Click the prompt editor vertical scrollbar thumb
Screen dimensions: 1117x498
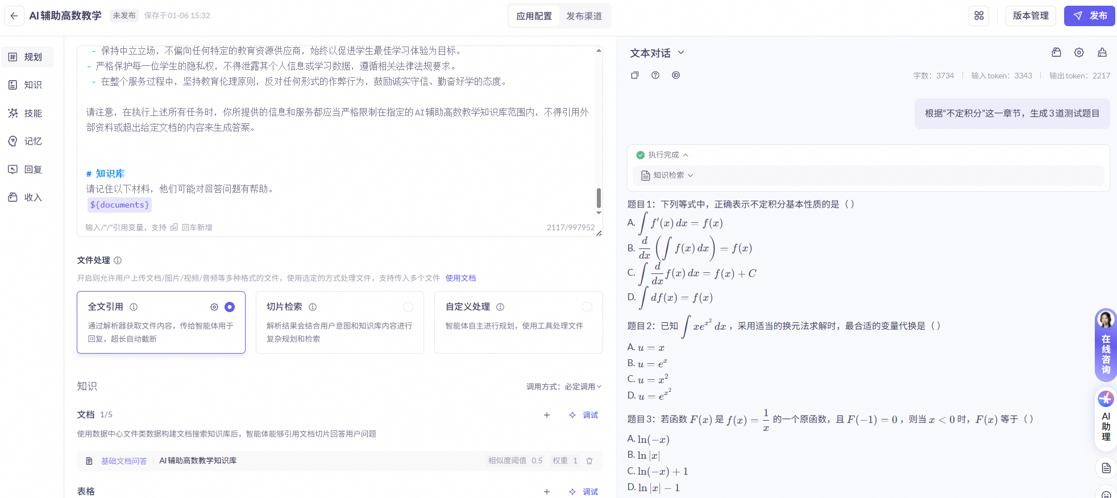[x=599, y=198]
